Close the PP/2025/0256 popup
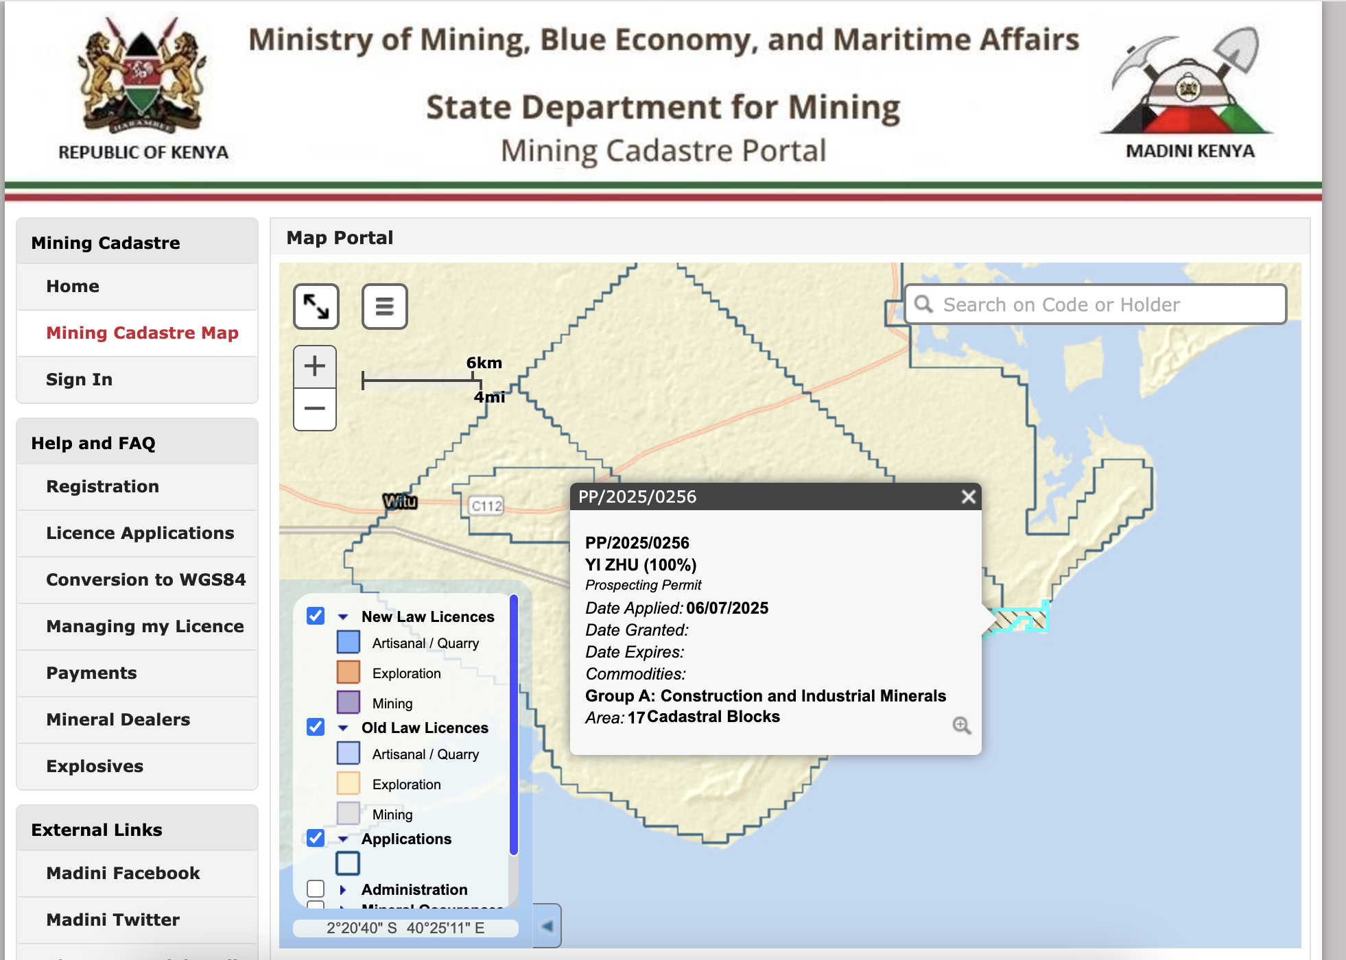Screen dimensions: 1346x960 [968, 496]
